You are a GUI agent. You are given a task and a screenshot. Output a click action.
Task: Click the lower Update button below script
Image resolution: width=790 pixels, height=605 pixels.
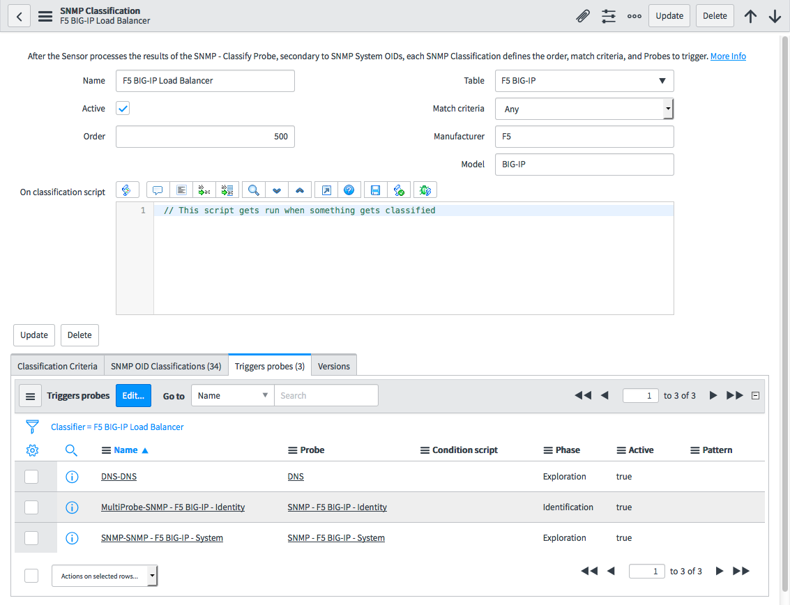point(34,335)
